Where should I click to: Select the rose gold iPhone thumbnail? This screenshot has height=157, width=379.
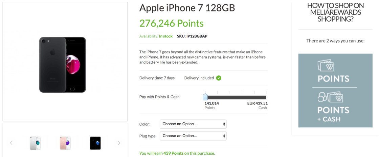point(65,143)
